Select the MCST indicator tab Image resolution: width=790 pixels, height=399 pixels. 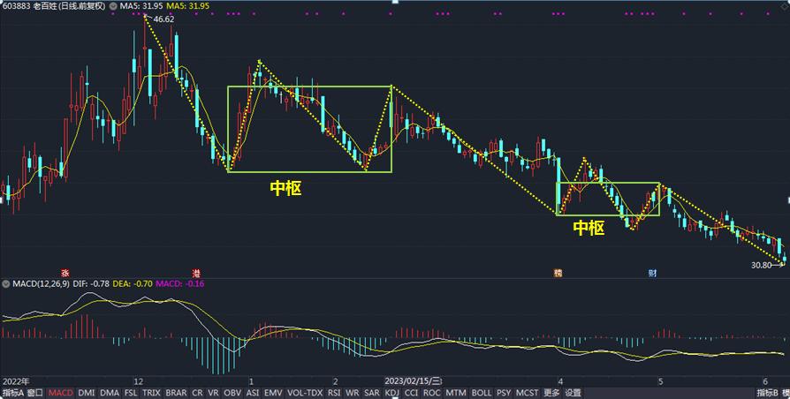[528, 393]
